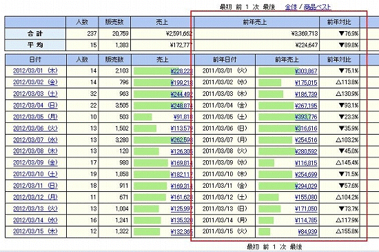Click sales amount ¥228,222 link
This screenshot has width=379, height=252.
click(181, 71)
